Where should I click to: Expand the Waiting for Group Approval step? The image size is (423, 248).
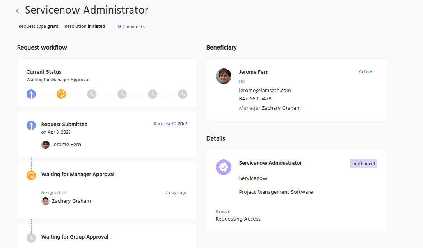[x=75, y=237]
